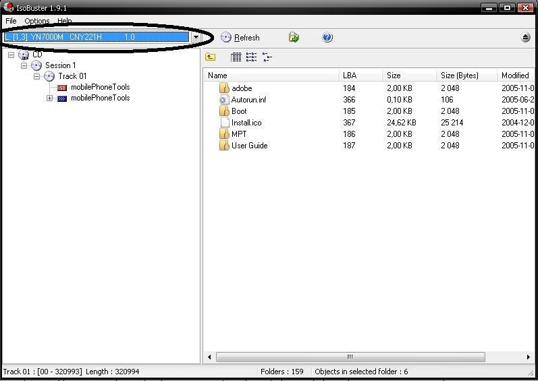The height and width of the screenshot is (381, 538).
Task: Click the 25 214 bytes cell
Action: coord(452,123)
